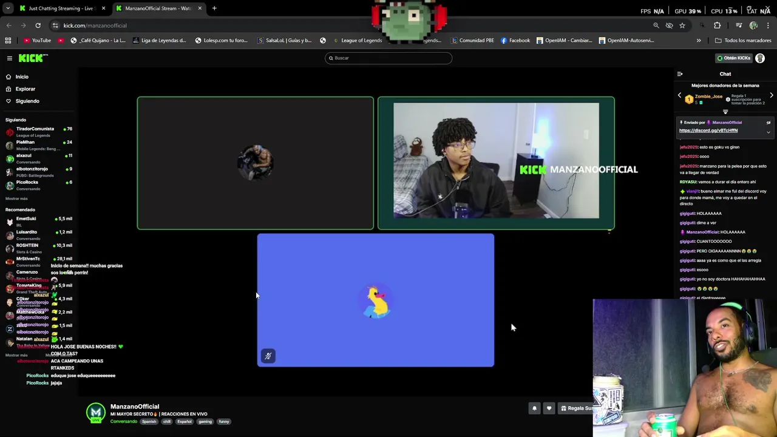Click the ManzanoOfficial channel avatar

pyautogui.click(x=95, y=413)
